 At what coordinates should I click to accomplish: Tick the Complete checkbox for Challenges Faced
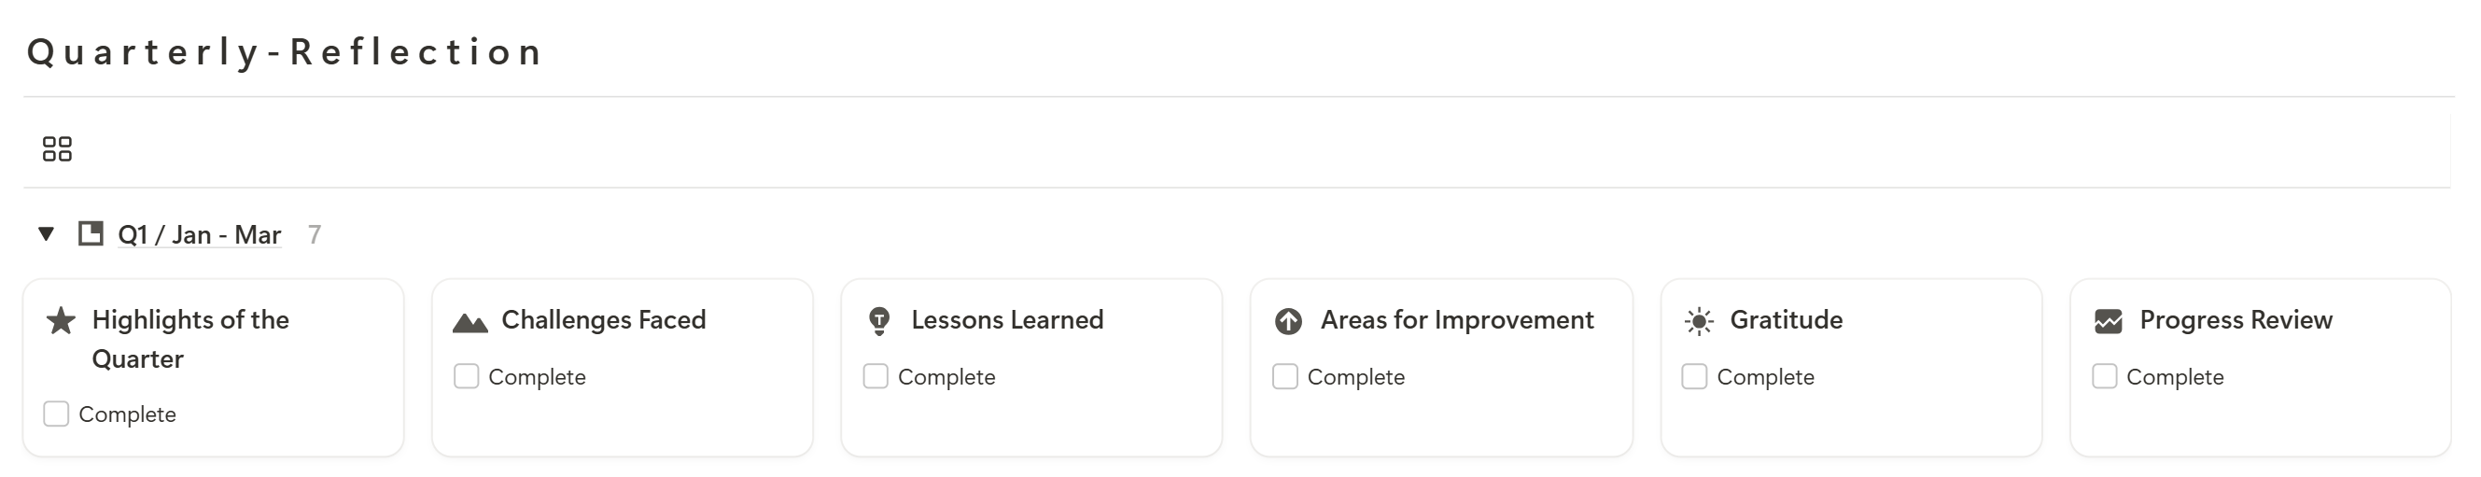[x=466, y=376]
